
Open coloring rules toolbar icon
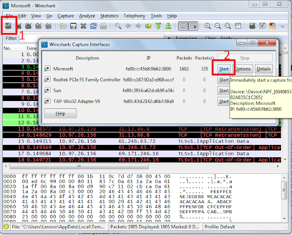coord(272,26)
